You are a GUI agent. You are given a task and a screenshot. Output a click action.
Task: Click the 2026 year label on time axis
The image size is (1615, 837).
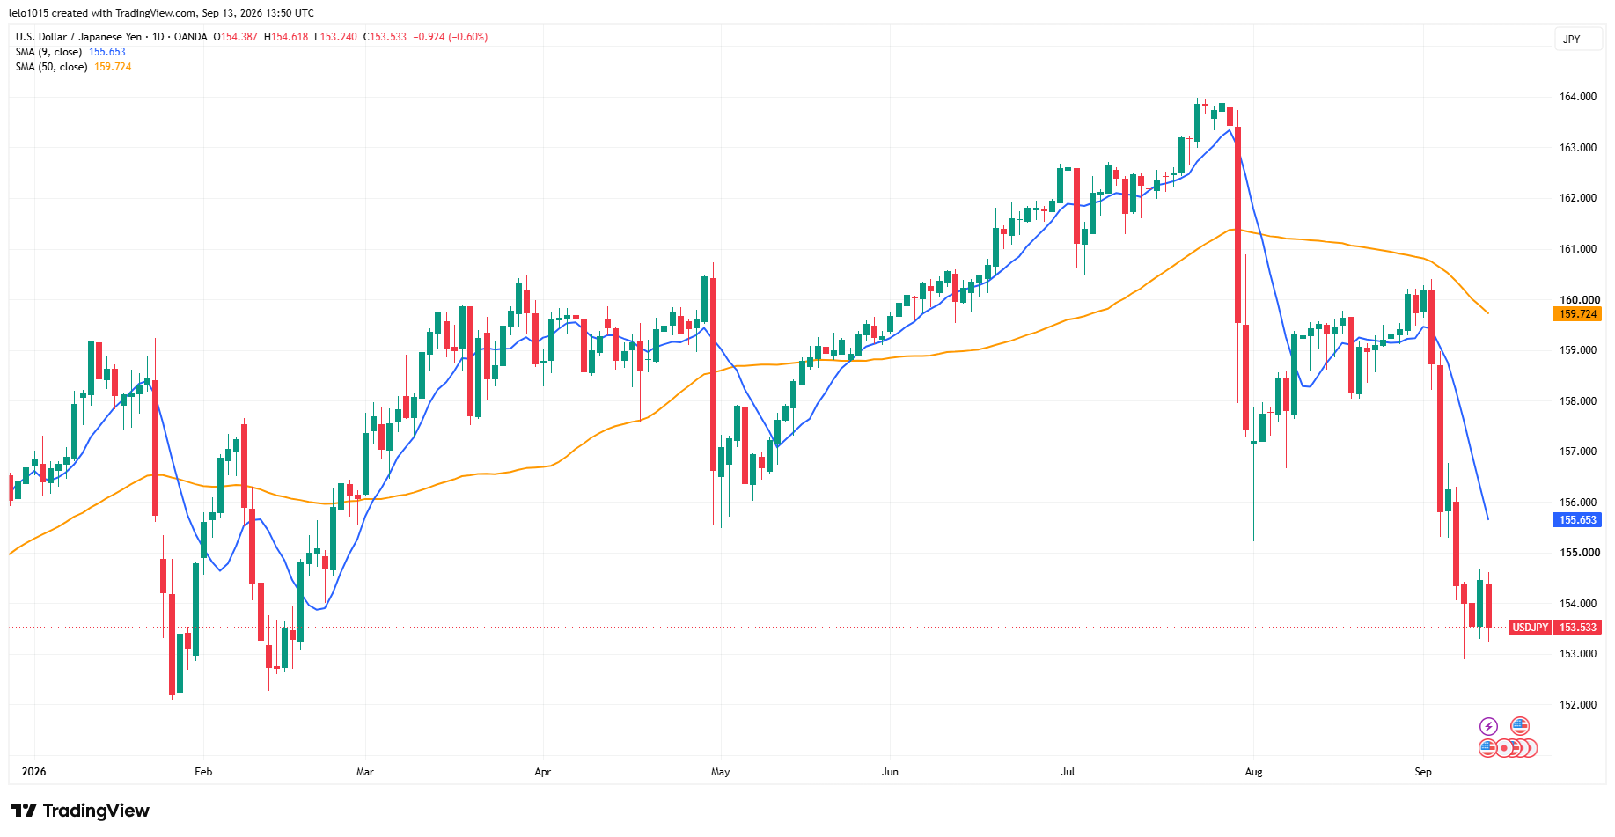(33, 772)
